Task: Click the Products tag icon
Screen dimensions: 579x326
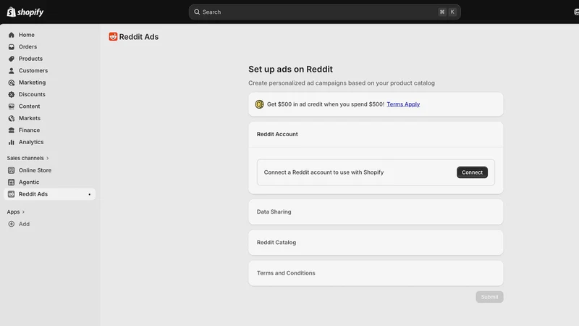Action: coord(12,59)
